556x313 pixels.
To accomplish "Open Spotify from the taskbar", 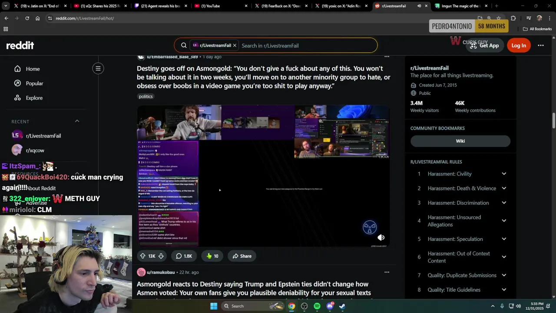I will coord(317,306).
